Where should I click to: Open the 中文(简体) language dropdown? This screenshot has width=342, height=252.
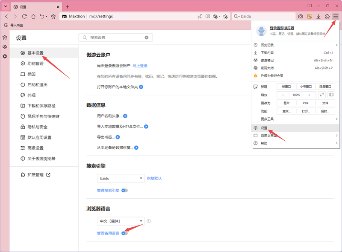point(121,221)
